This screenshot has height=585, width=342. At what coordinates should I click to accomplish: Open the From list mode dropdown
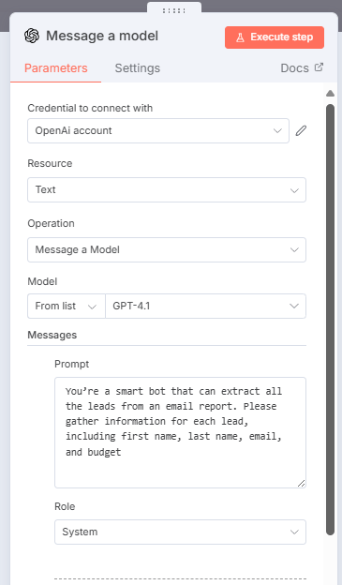[67, 306]
